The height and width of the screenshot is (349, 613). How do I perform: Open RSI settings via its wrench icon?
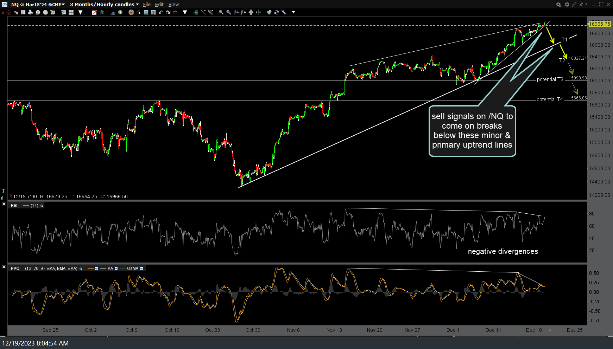[42, 206]
